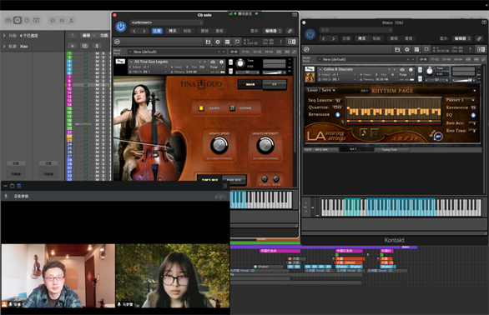Toggle Retrigger blue LED on Rhythm Page
This screenshot has height=315, width=489.
click(x=338, y=115)
